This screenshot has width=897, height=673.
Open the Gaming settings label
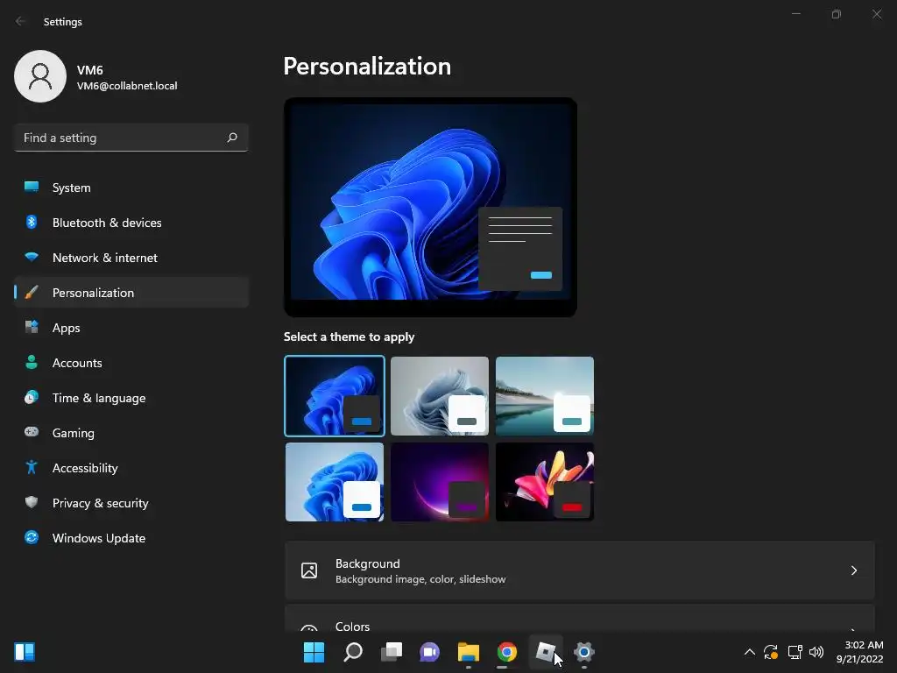(74, 433)
